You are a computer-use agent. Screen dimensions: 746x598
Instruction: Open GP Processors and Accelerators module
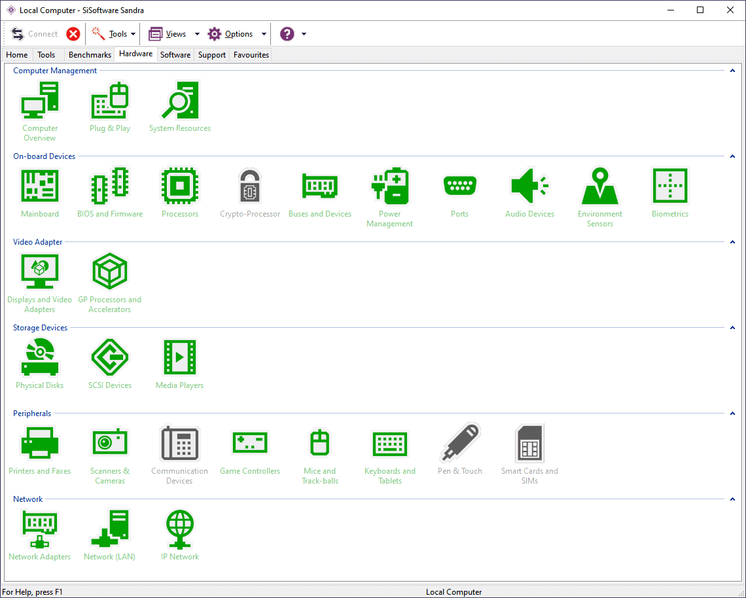[x=110, y=282]
